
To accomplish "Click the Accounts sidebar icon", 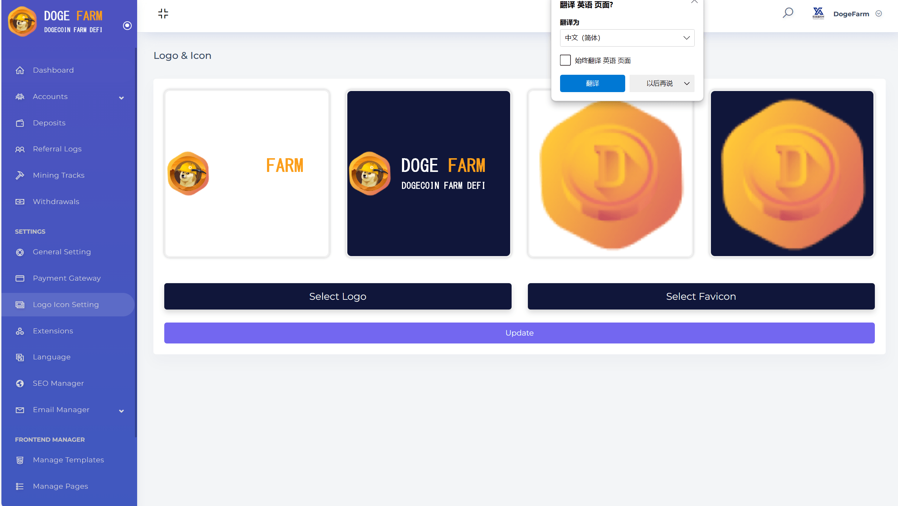I will tap(20, 97).
